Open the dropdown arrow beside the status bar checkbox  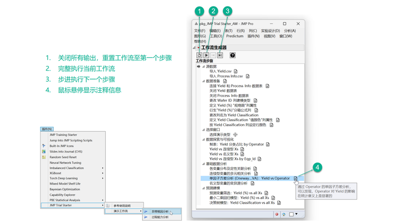296,214
